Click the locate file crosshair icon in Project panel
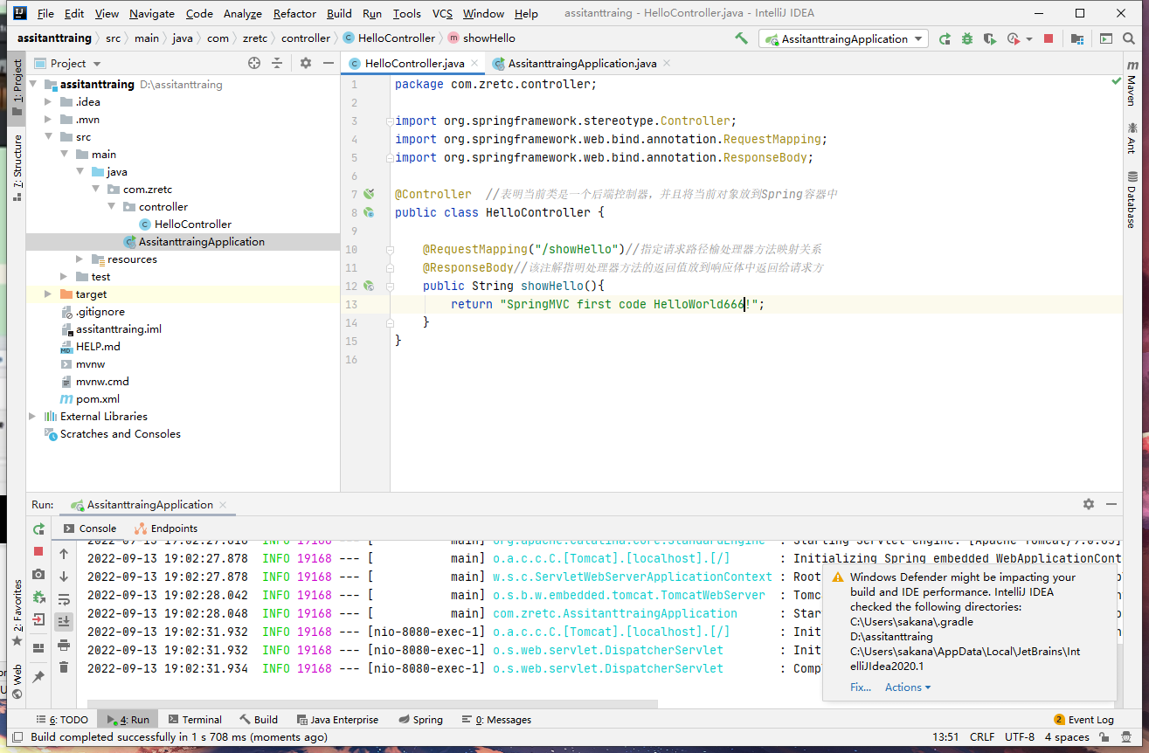The height and width of the screenshot is (753, 1149). pyautogui.click(x=254, y=63)
